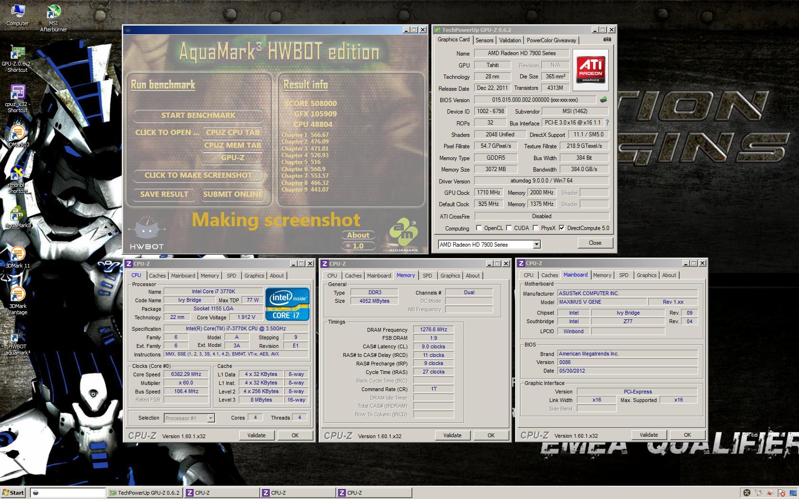
Task: Open CPU tab in the Memory CPU-Z window
Action: [x=332, y=276]
